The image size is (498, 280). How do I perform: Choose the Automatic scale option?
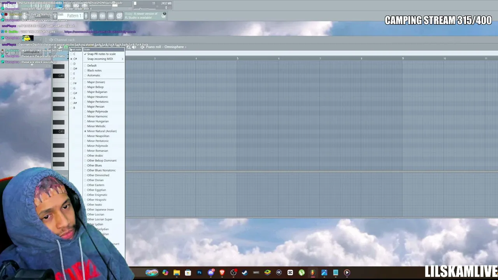click(104, 75)
